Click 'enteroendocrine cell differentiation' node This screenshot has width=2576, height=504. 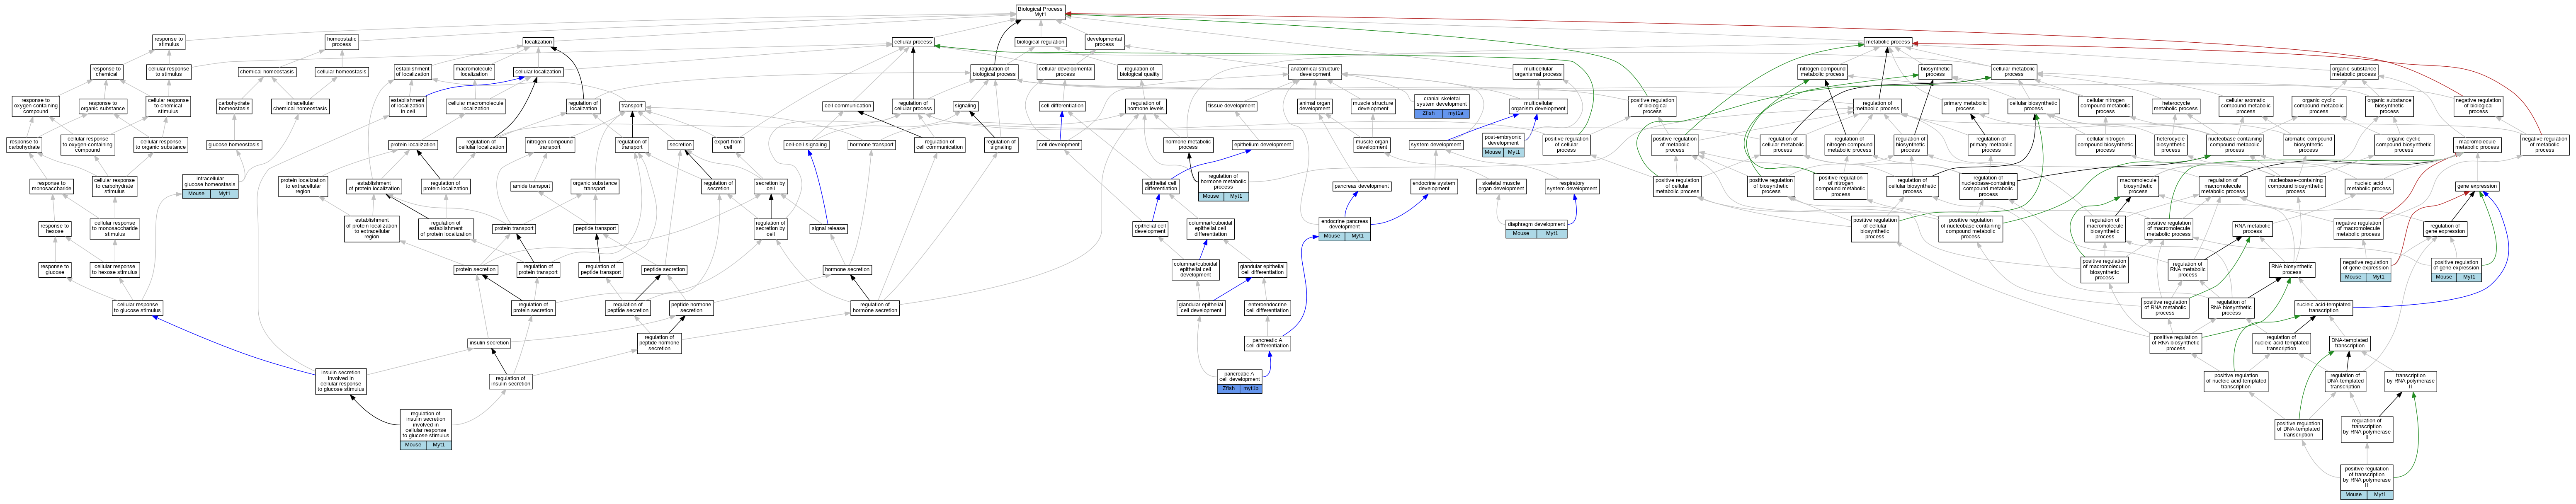[x=1267, y=307]
